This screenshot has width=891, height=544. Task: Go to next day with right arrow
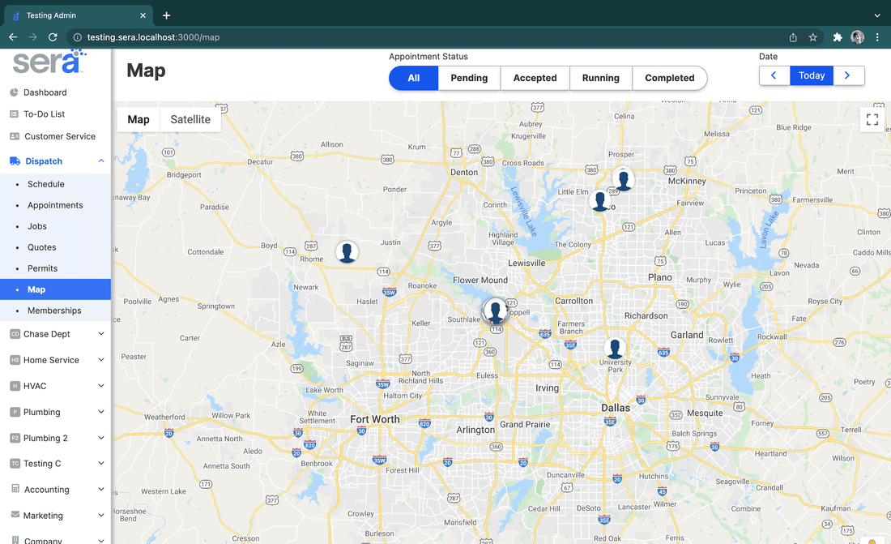(847, 75)
